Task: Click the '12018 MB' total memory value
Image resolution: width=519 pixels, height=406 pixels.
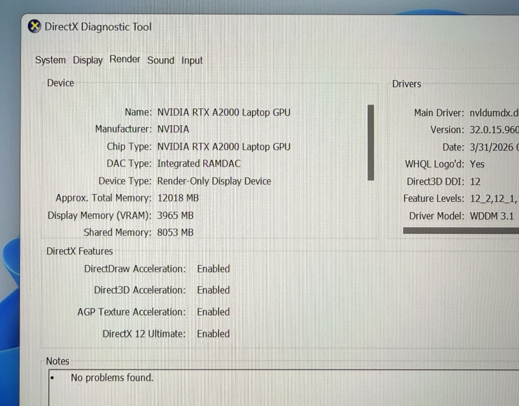Action: click(178, 198)
